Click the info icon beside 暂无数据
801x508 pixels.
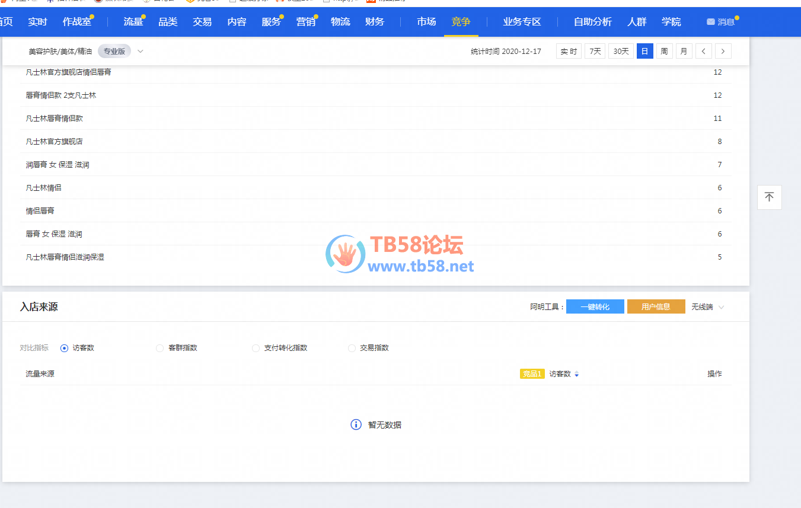coord(356,424)
